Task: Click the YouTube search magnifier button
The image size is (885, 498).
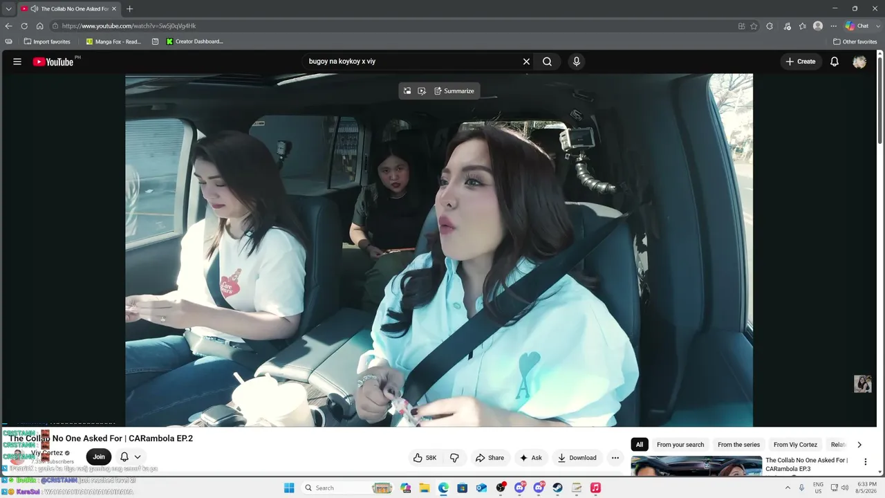Action: 547,62
